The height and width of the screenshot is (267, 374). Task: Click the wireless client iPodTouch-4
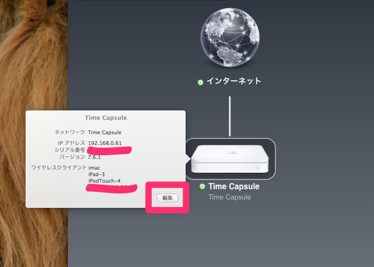(104, 181)
